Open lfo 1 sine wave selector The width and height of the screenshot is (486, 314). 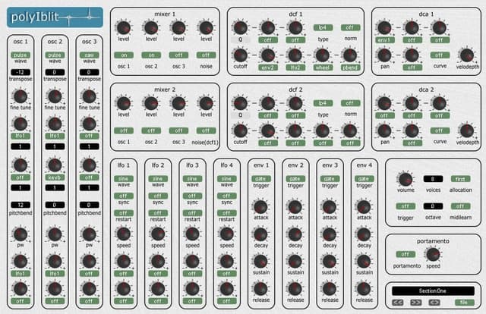point(123,178)
